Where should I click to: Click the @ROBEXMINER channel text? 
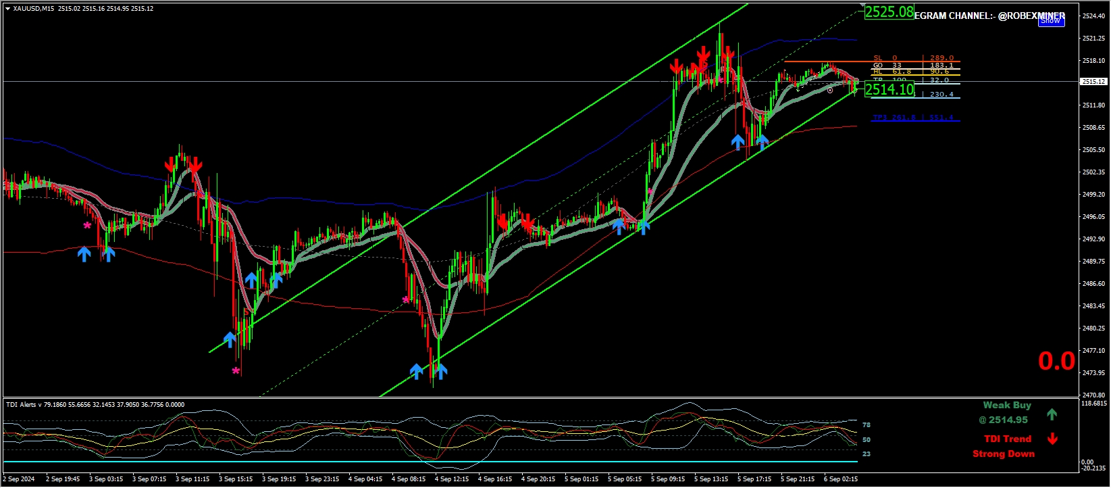(x=1031, y=16)
